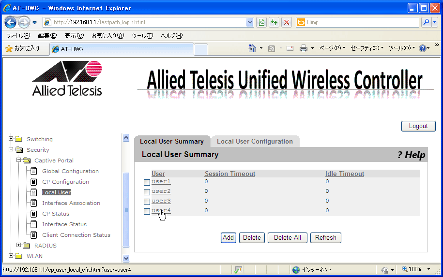Switch to Local User Configuration tab
Image resolution: width=443 pixels, height=277 pixels.
click(255, 141)
